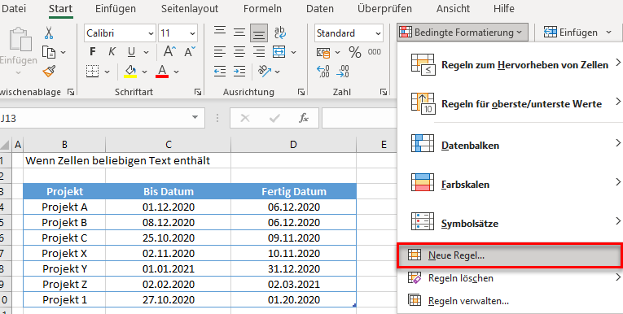The height and width of the screenshot is (314, 623).
Task: Apply percent style icon
Action: pos(354,52)
